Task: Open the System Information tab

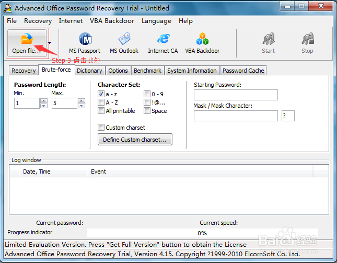Action: tap(192, 71)
